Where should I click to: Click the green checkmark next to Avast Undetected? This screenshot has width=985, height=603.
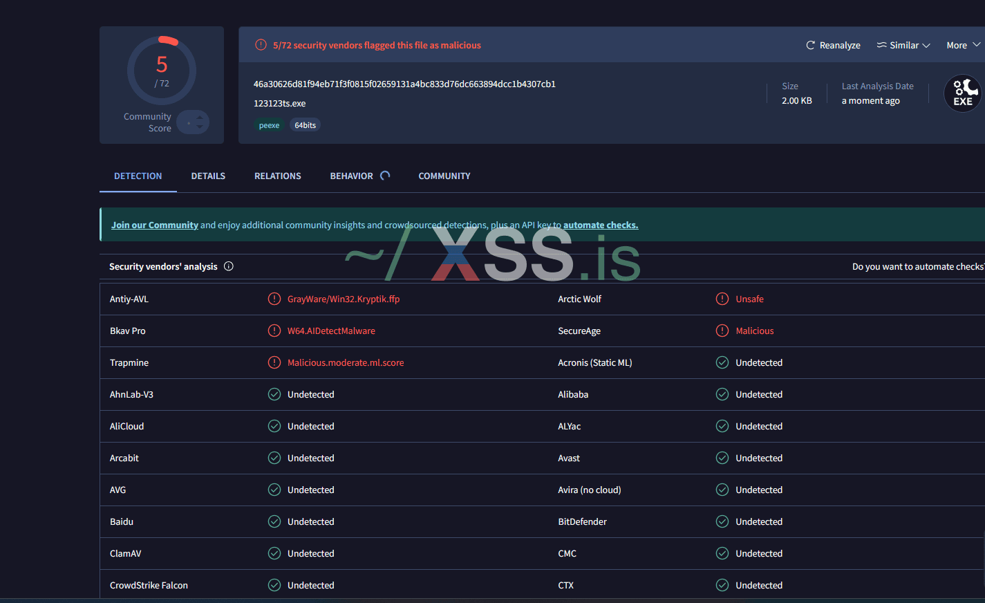(x=722, y=458)
